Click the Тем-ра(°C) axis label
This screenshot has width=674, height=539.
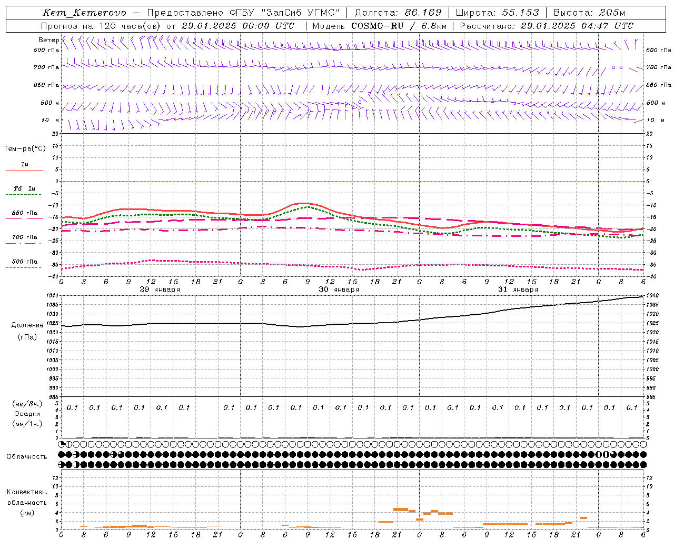point(25,149)
